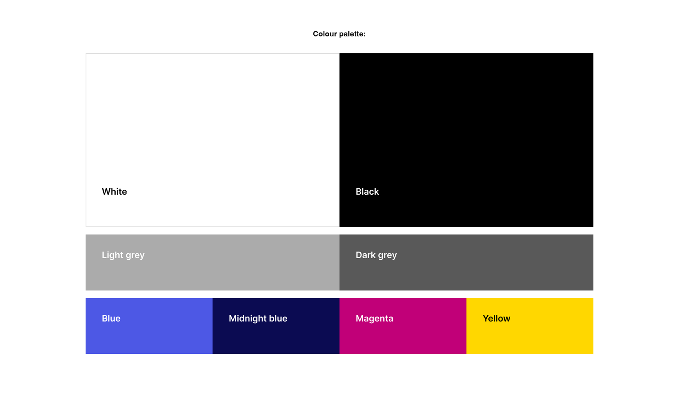Select the White colour swatch
Screen dimensions: 679x407
(x=213, y=140)
